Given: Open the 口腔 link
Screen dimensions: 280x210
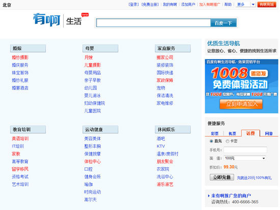Looking at the screenshot, I should click(x=89, y=169).
